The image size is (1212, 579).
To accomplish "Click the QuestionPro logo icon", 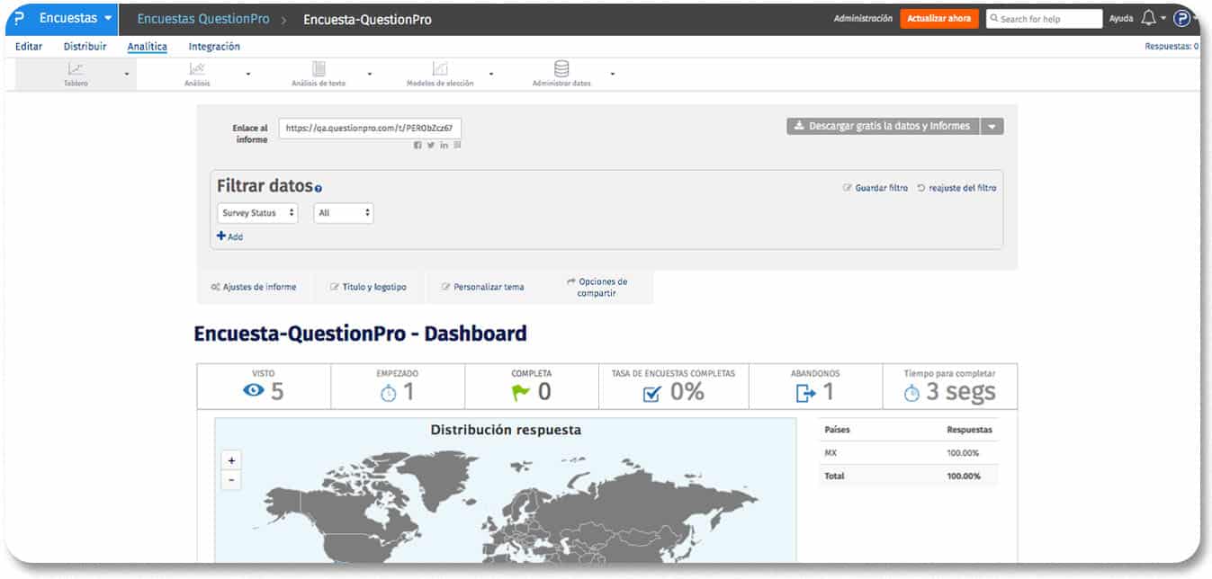I will tap(19, 18).
